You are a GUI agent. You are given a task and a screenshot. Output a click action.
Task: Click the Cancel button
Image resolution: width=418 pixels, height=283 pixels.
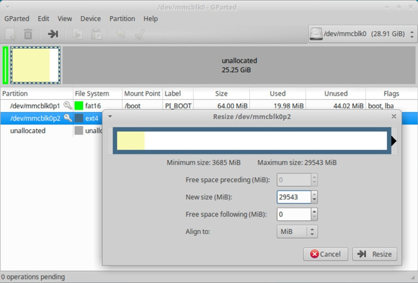click(x=326, y=254)
